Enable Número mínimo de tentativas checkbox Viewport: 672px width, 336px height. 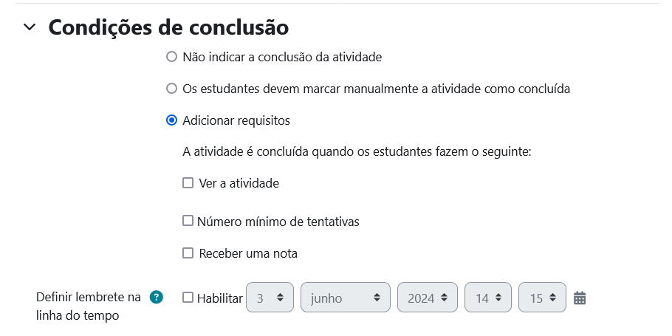[188, 221]
